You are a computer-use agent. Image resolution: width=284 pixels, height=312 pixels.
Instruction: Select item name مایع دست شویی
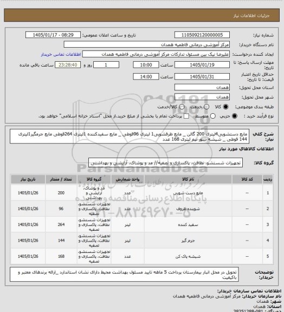coord(188,193)
